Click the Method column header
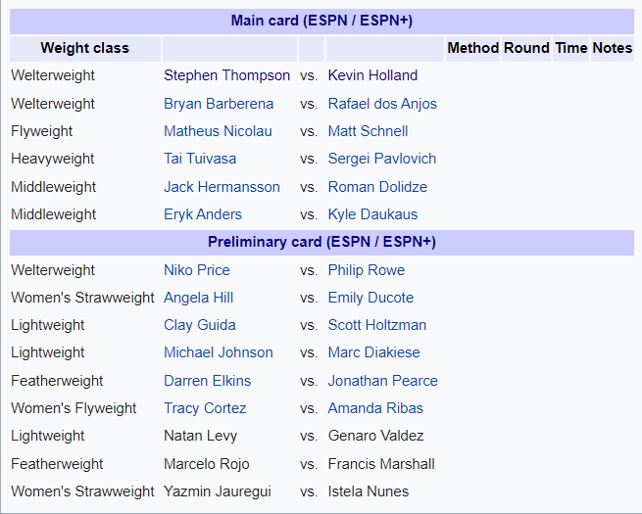Viewport: 642px width, 514px height. (472, 48)
